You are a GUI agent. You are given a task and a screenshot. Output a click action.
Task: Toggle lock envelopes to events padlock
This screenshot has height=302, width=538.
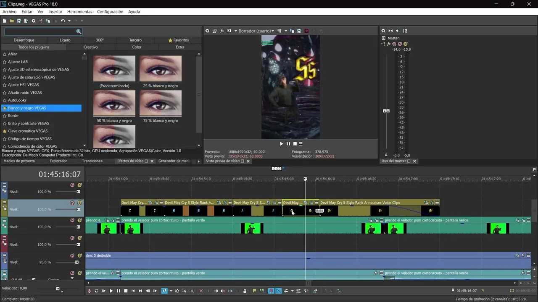[x=245, y=291]
